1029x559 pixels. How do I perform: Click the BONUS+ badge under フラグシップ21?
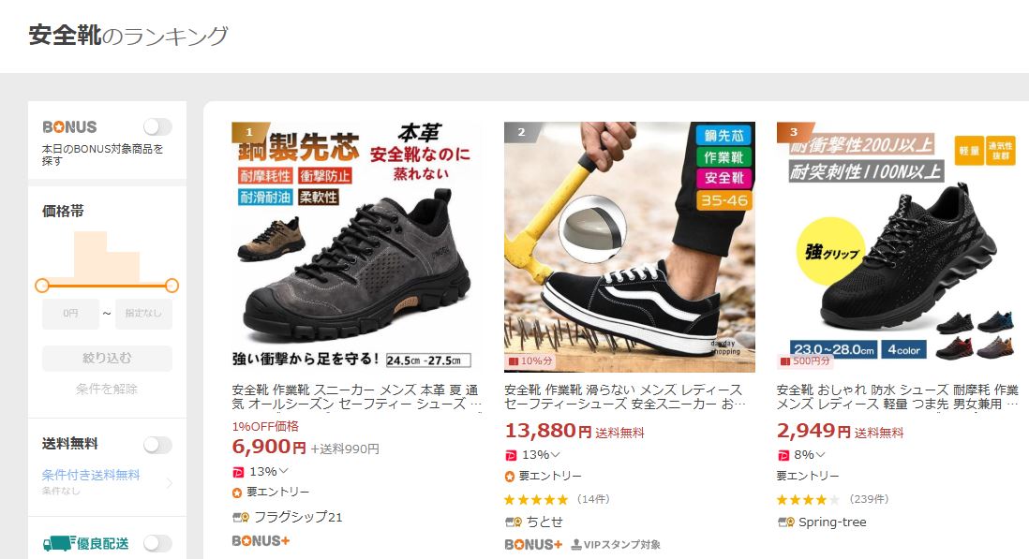[261, 540]
